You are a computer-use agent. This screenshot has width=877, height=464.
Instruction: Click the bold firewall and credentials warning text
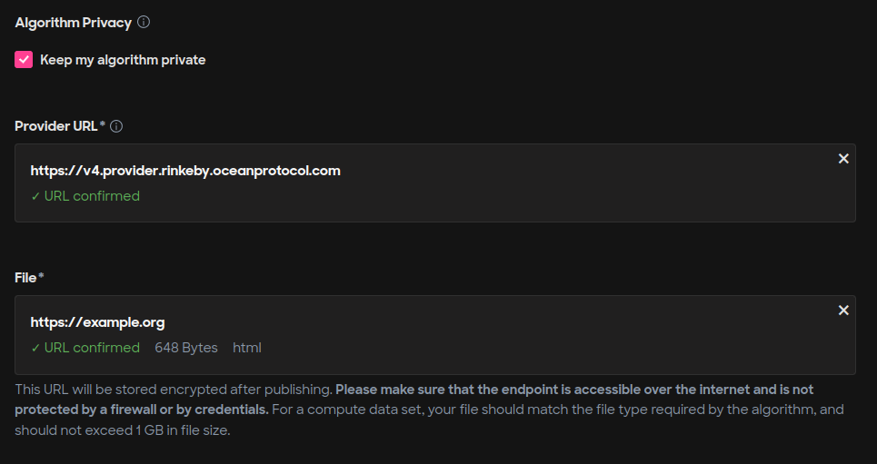414,400
